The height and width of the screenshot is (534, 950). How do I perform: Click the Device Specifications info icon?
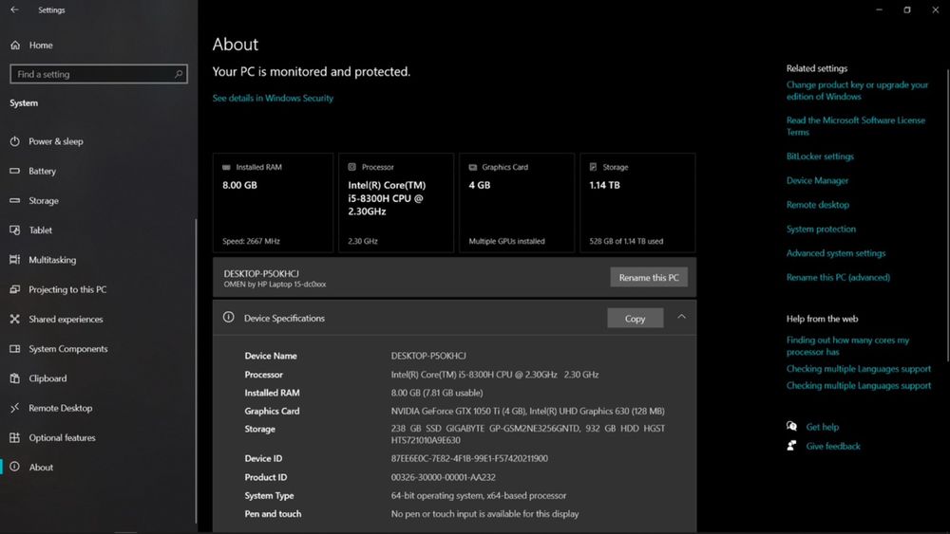(x=228, y=317)
